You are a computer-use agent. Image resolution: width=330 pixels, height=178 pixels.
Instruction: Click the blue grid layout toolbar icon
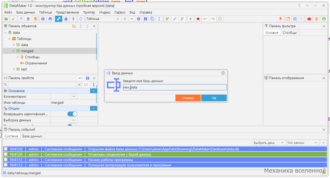pos(295,19)
